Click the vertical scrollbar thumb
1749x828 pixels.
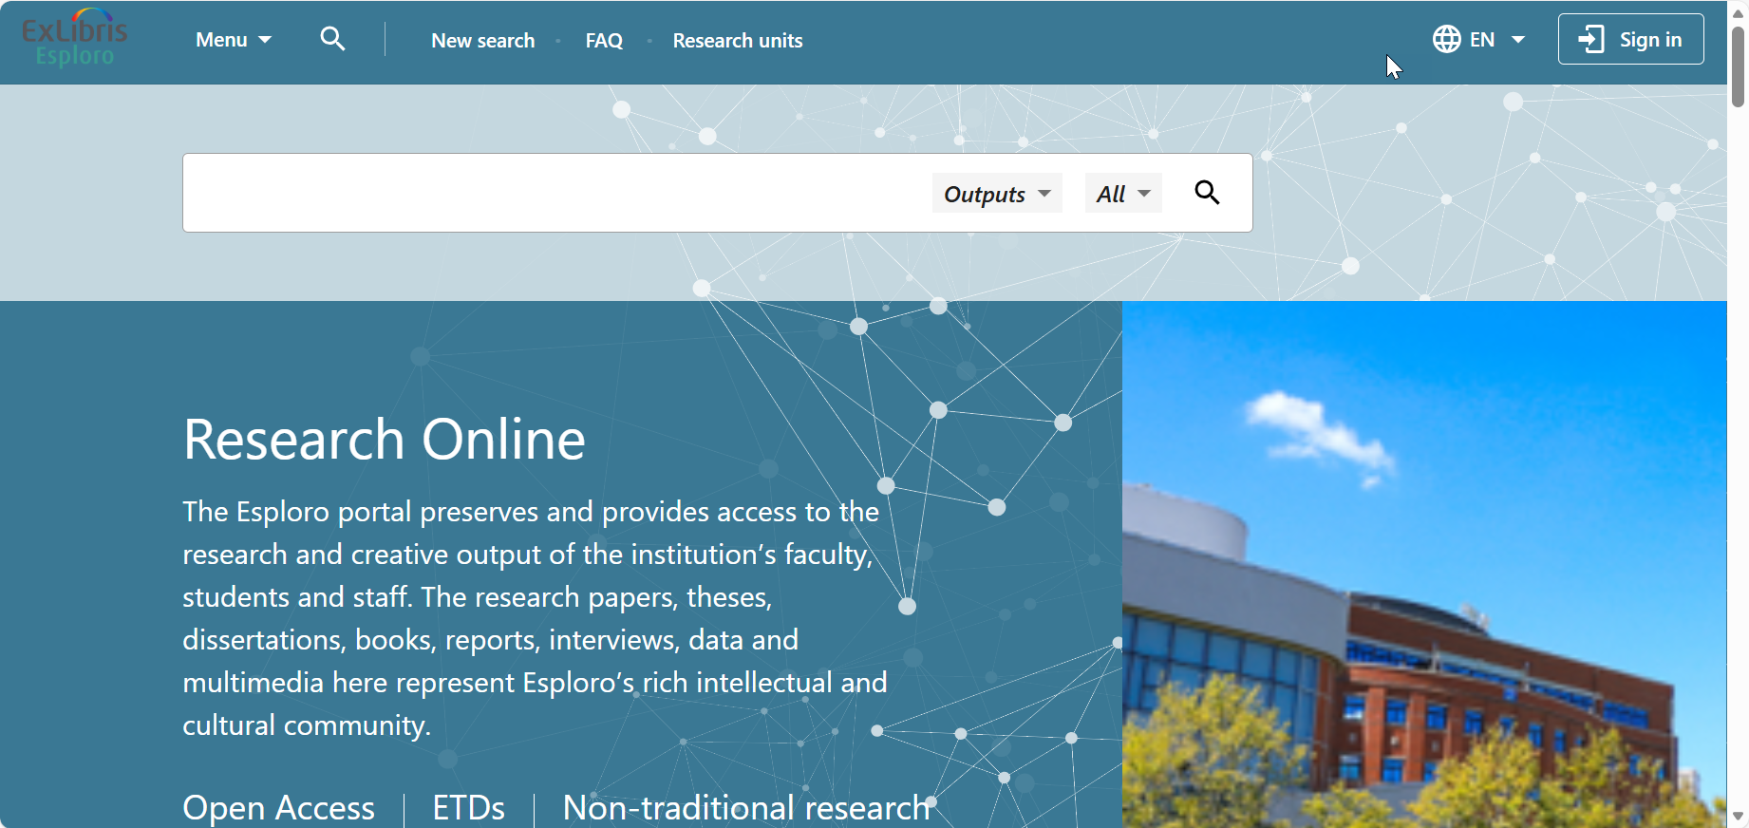click(x=1738, y=66)
